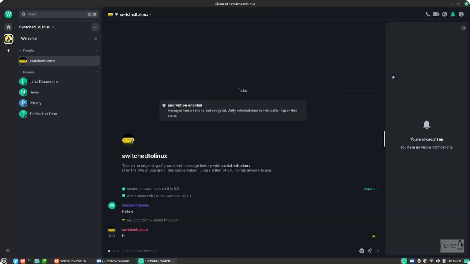Open quick settings gear icon
Viewport: 470px width, 264px height.
click(8, 251)
